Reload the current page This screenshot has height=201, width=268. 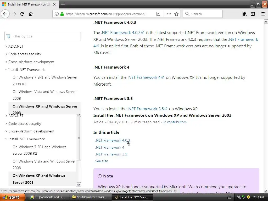22,14
